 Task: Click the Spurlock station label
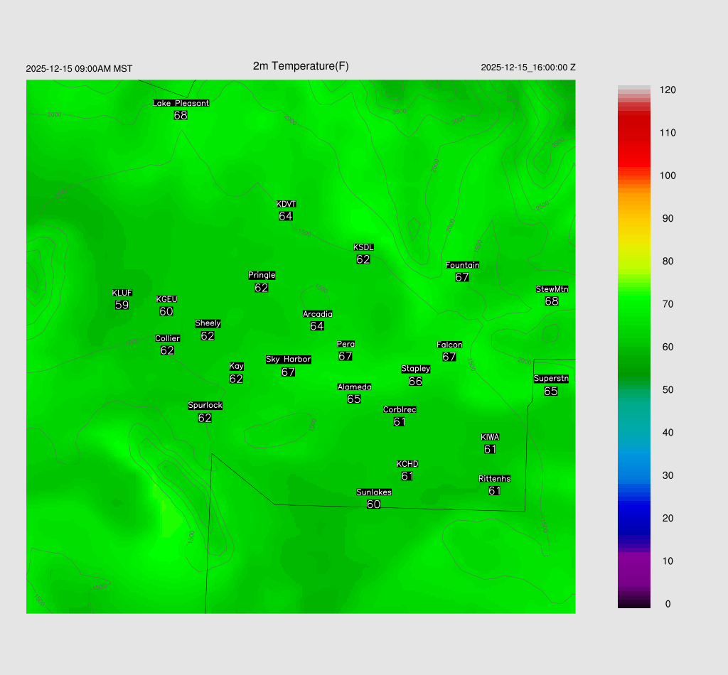point(205,406)
